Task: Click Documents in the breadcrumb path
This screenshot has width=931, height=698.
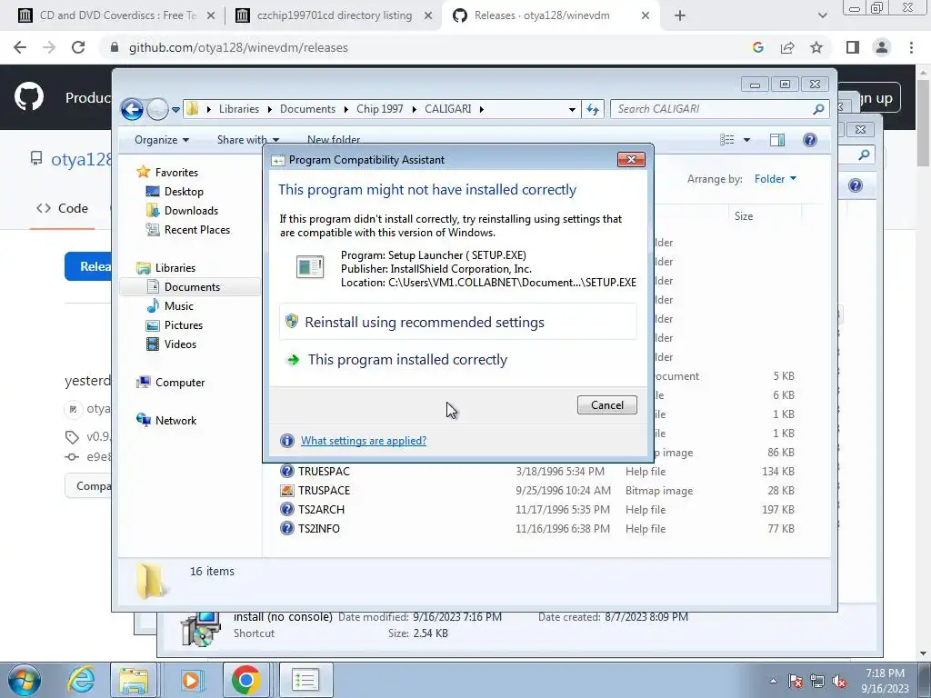Action: (307, 109)
